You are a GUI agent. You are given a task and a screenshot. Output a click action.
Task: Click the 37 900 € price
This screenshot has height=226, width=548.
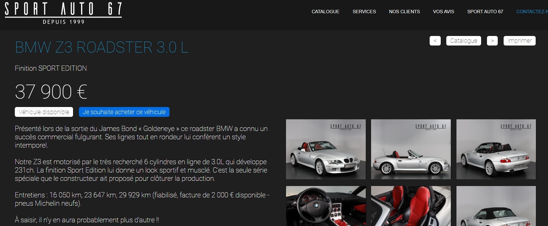[51, 92]
